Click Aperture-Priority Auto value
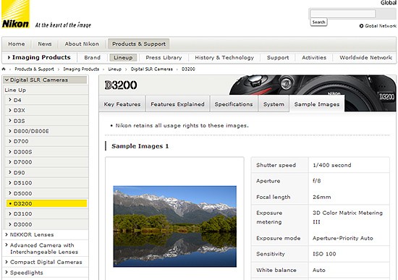This screenshot has width=398, height=280. click(x=343, y=238)
